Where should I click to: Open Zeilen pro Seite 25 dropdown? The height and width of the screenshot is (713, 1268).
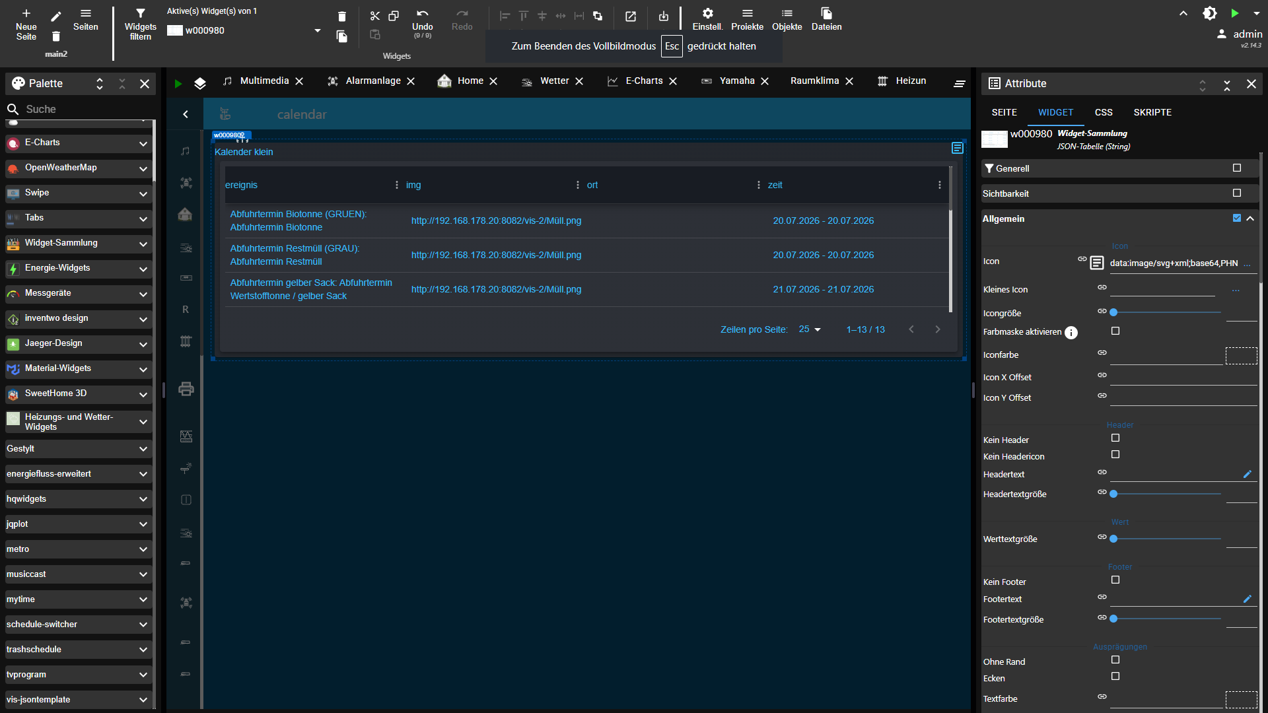(810, 329)
